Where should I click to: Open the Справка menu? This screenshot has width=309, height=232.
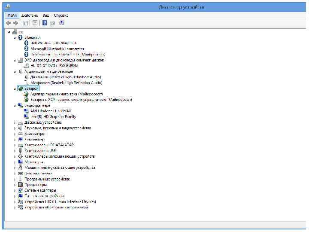pyautogui.click(x=61, y=15)
